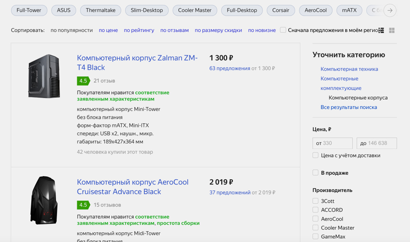Click the 4.5 rating badge for Zalman ZM-T4
This screenshot has width=410, height=242.
(83, 81)
